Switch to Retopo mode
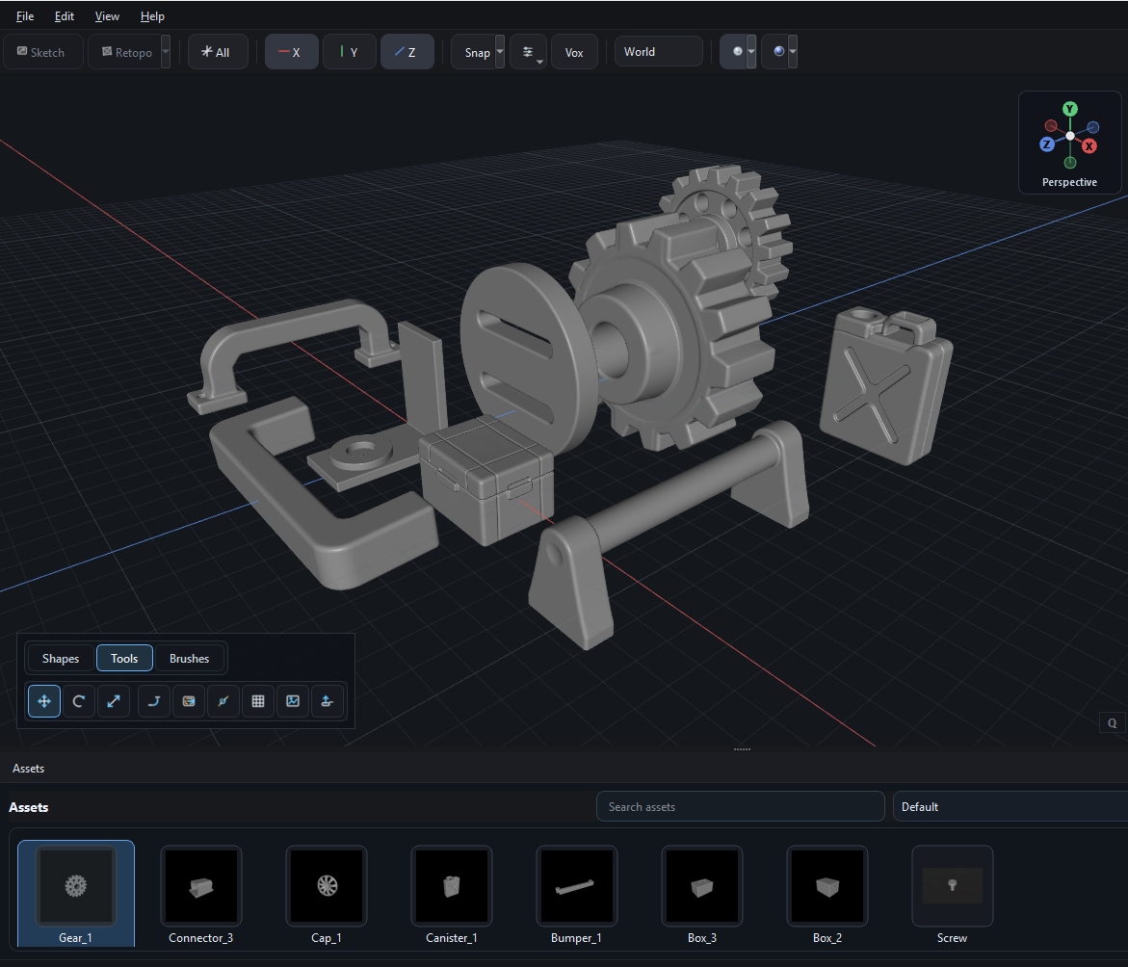 pos(125,52)
